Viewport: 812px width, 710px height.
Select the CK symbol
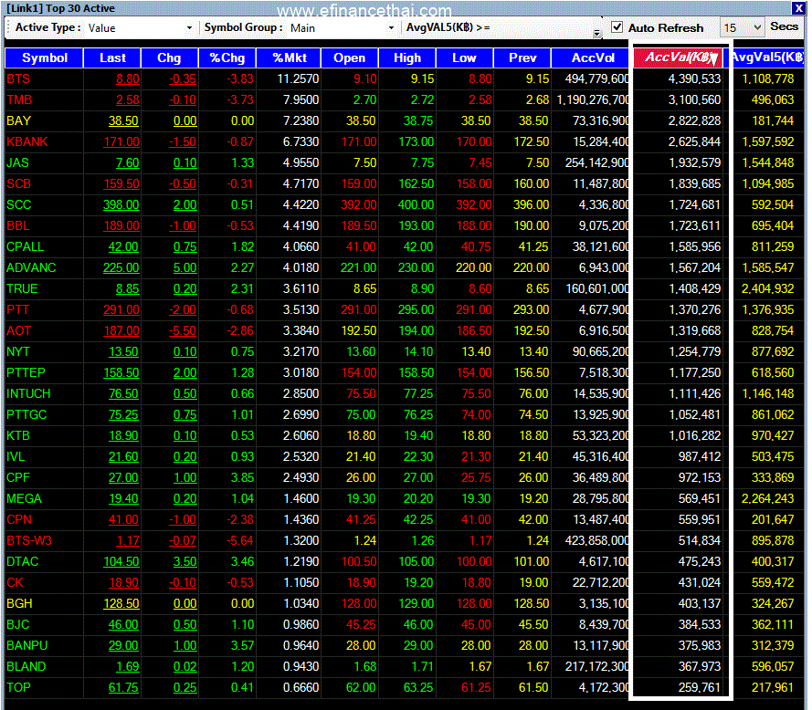(x=15, y=583)
